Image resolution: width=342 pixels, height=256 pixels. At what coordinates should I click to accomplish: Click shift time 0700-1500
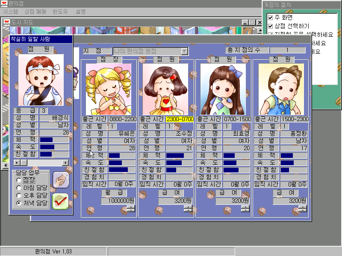237,119
